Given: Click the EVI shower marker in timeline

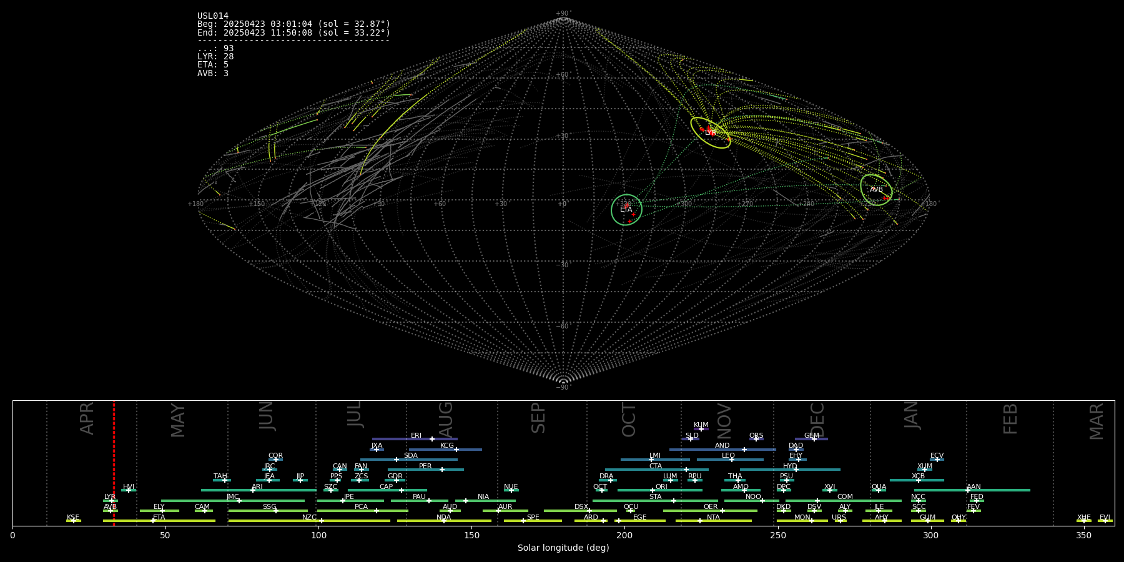Looking at the screenshot, I should (1105, 521).
